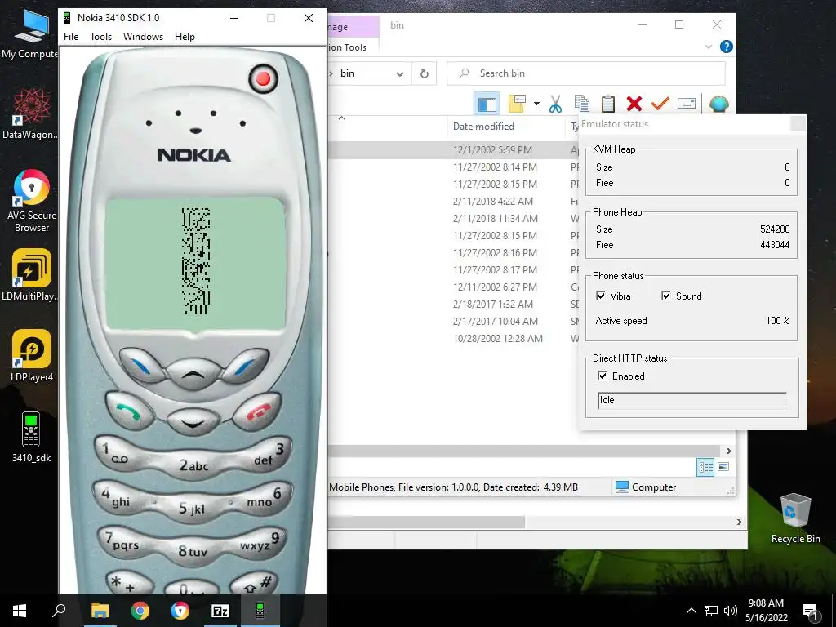Image resolution: width=836 pixels, height=627 pixels.
Task: Tap the 5 jkl key on the keypad
Action: (193, 508)
